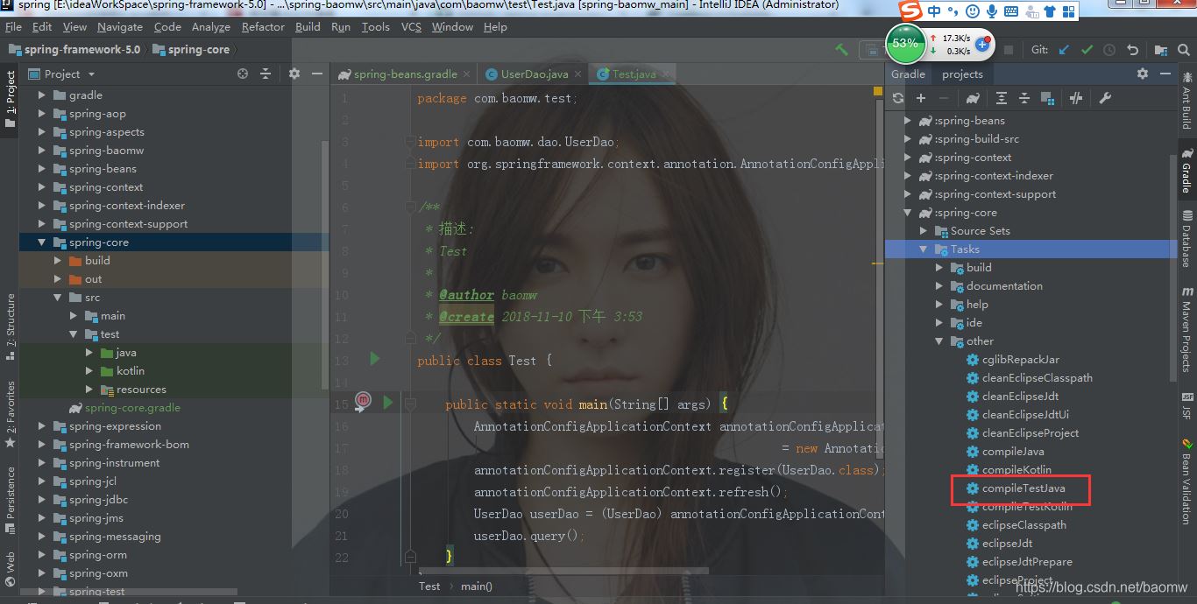Open Gradle settings wrench icon
This screenshot has width=1197, height=604.
click(x=1105, y=98)
